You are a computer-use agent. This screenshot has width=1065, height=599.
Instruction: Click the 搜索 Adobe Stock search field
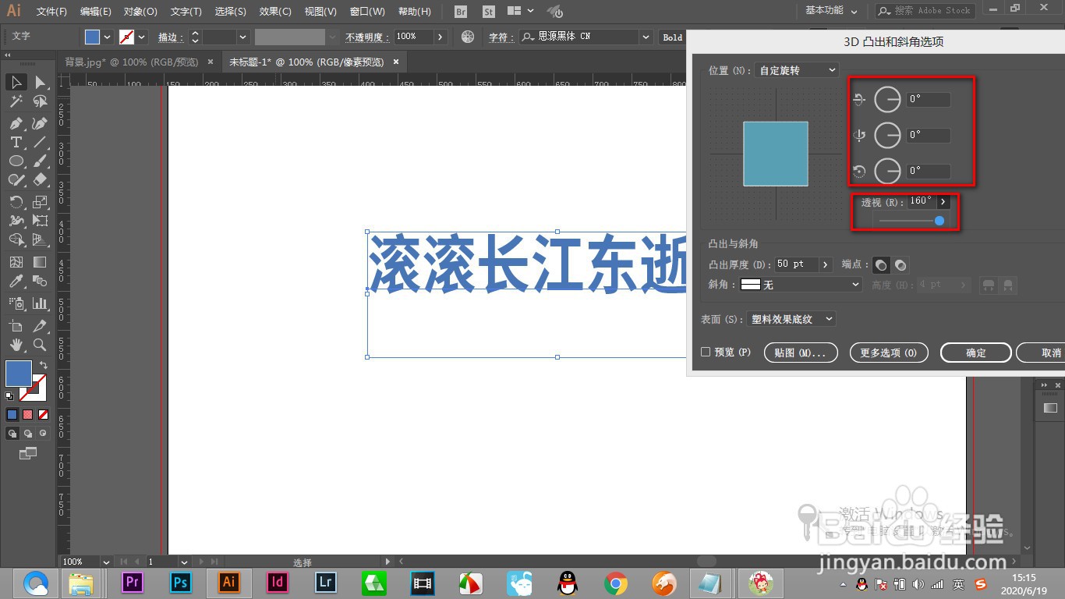[925, 11]
